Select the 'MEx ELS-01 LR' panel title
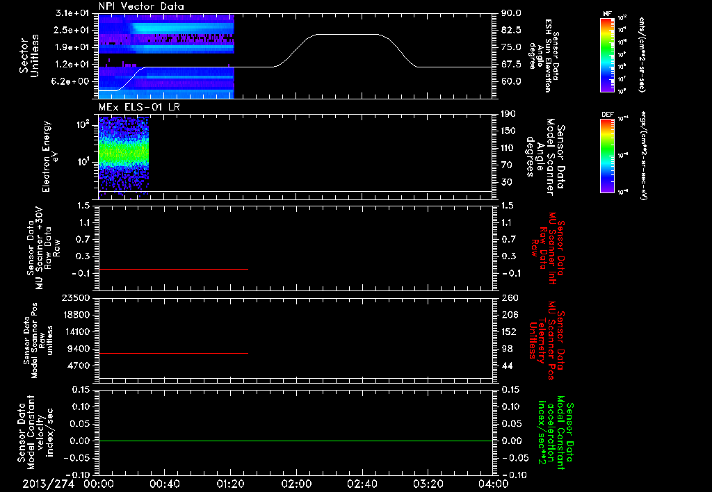 point(139,107)
